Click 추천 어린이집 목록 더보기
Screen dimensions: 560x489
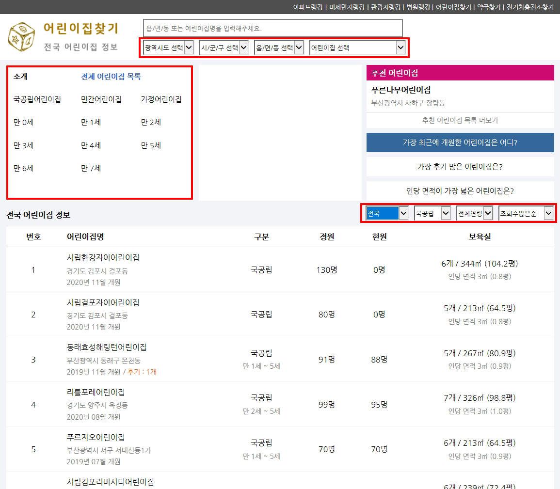pyautogui.click(x=460, y=120)
